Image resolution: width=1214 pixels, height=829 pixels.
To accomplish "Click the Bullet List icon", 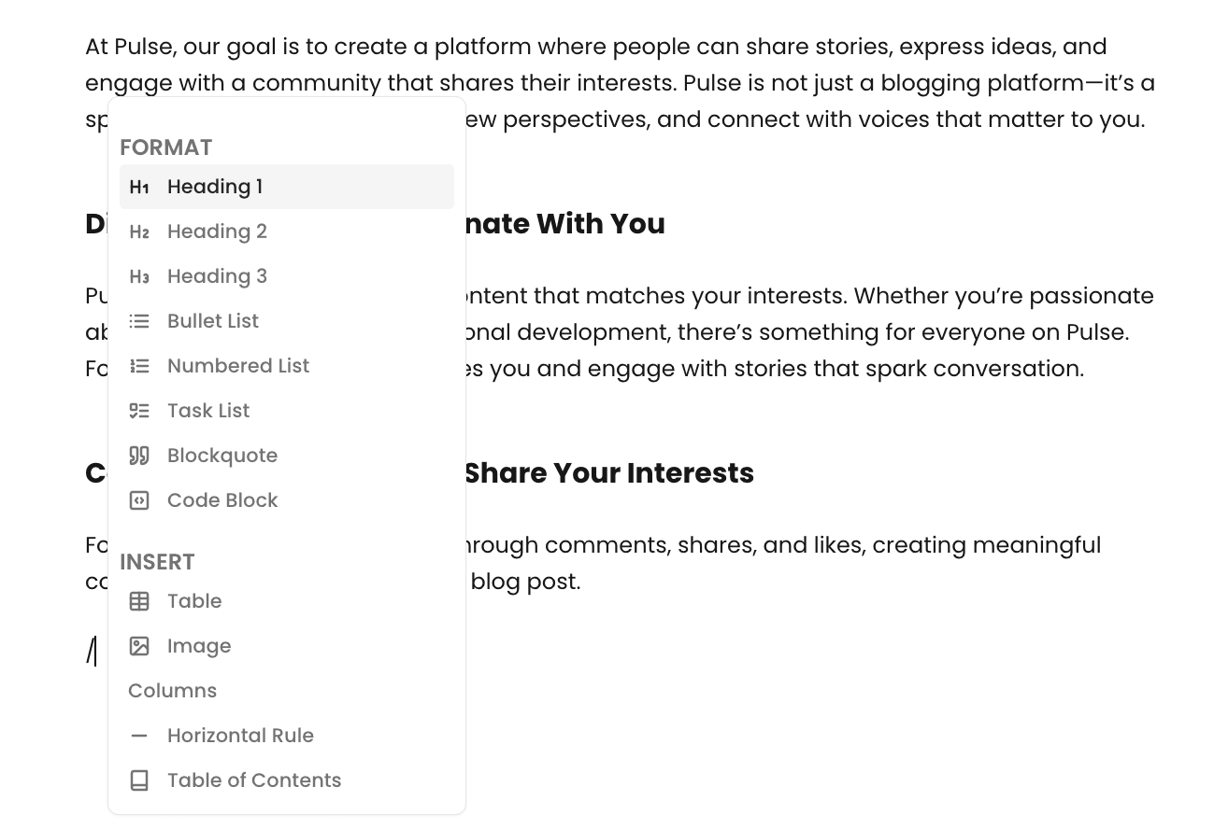I will [x=139, y=321].
